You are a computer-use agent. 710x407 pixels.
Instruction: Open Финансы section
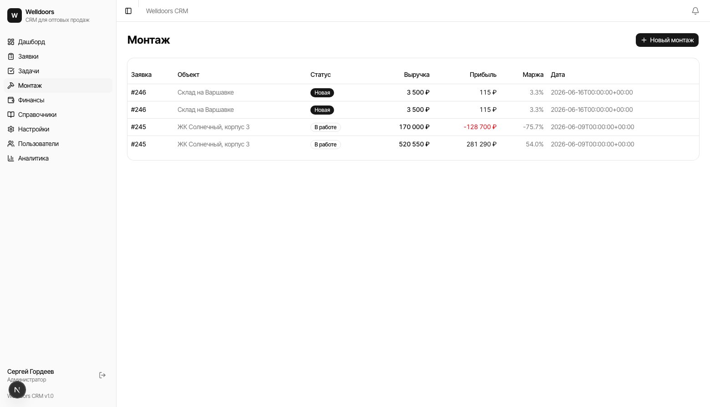coord(58,100)
